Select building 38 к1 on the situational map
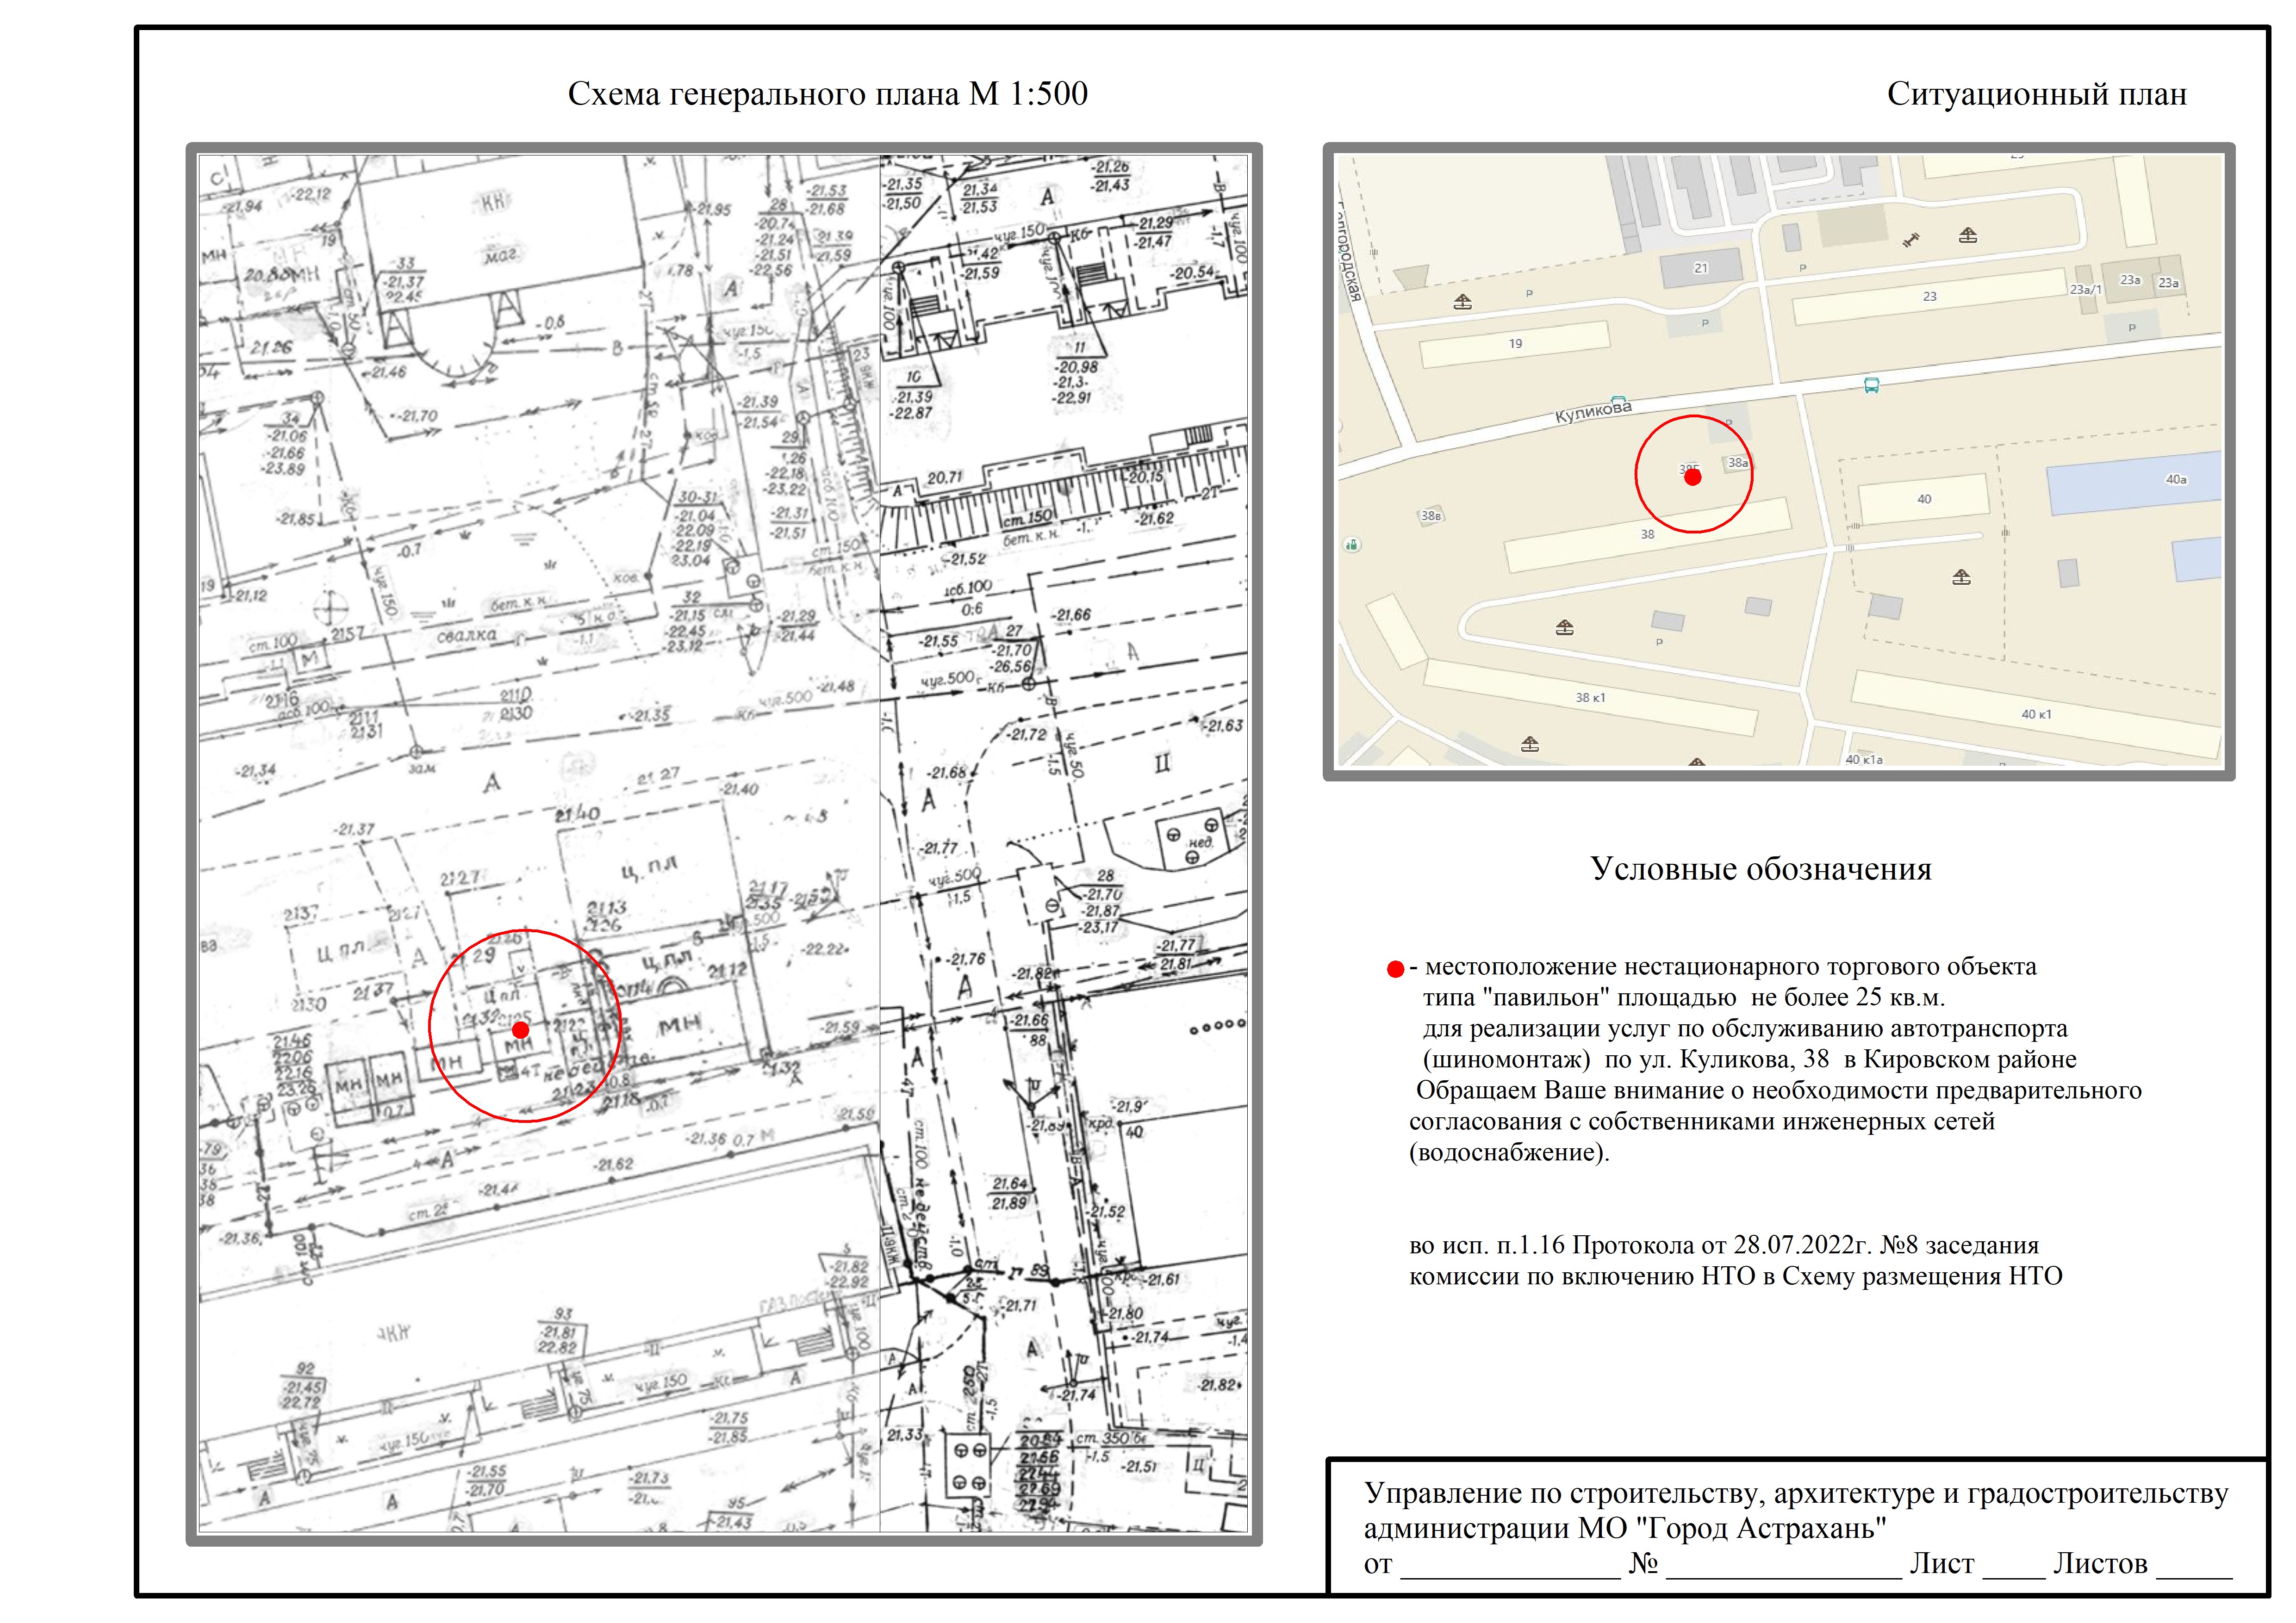This screenshot has width=2296, height=1623. click(1590, 698)
